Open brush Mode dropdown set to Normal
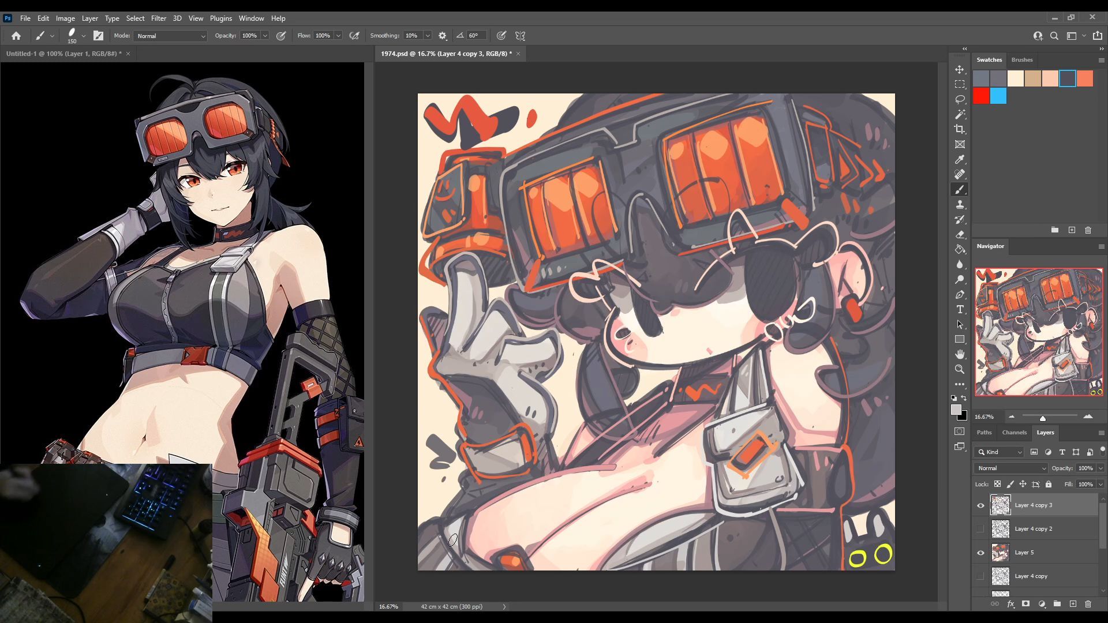This screenshot has height=623, width=1108. pos(170,36)
